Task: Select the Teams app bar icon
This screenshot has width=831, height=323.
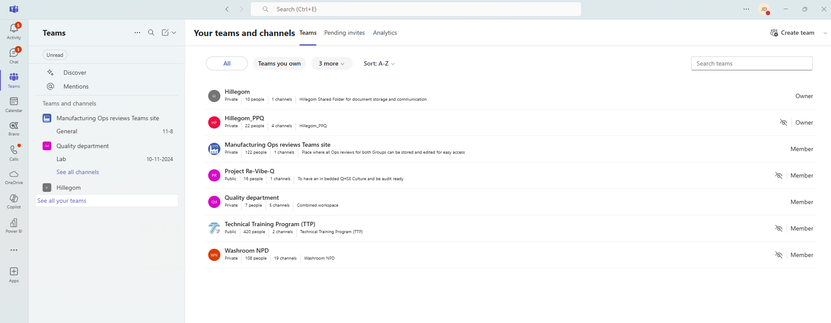Action: pos(14,80)
